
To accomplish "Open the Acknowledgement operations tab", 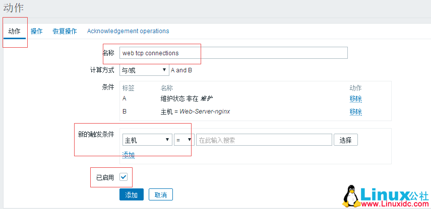I will click(128, 31).
